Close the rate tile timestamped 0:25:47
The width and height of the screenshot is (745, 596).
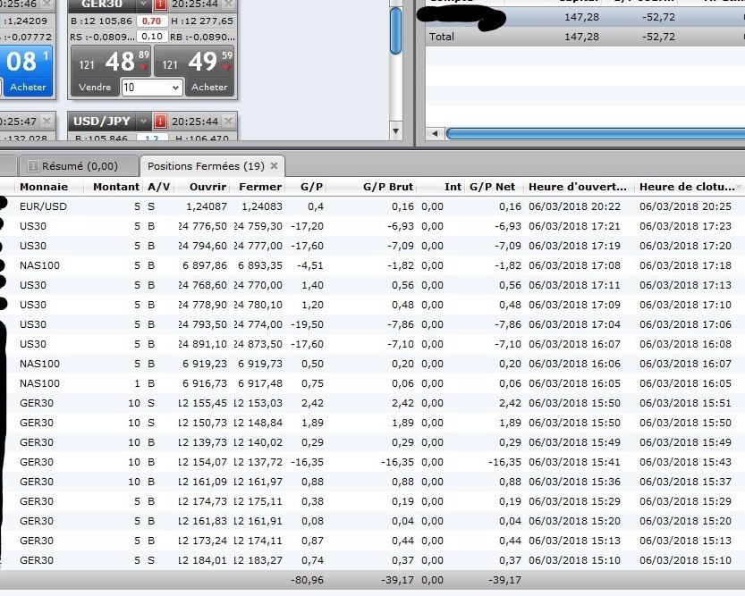click(x=47, y=121)
